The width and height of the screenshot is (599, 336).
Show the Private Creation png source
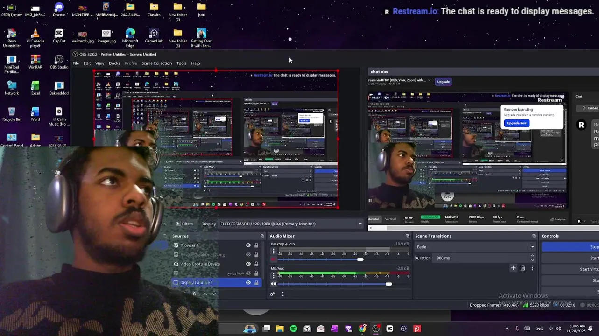tap(248, 254)
